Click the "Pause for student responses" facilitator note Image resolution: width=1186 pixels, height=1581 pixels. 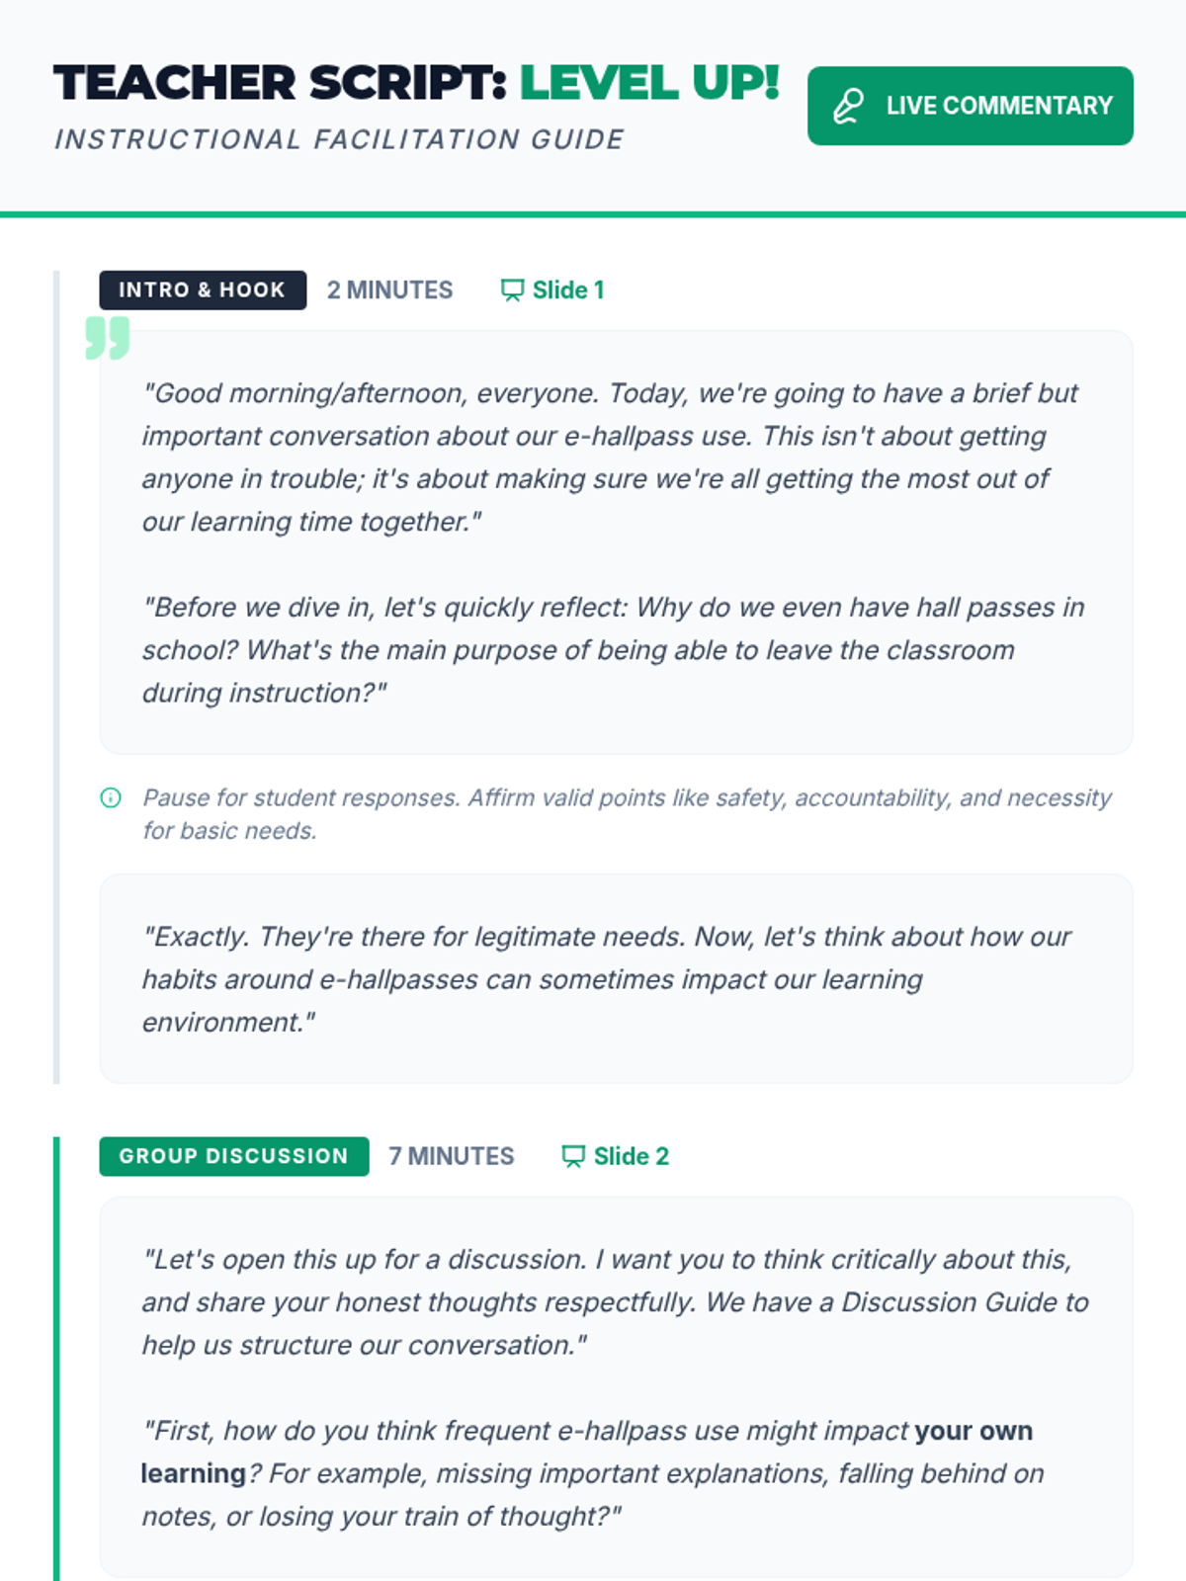[627, 813]
